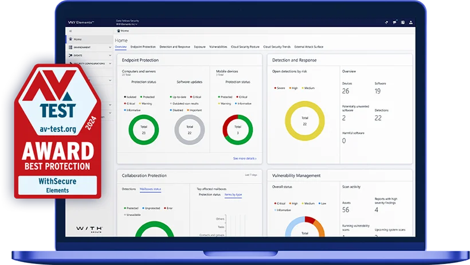Open the organization selector dropdown in header

(x=127, y=24)
